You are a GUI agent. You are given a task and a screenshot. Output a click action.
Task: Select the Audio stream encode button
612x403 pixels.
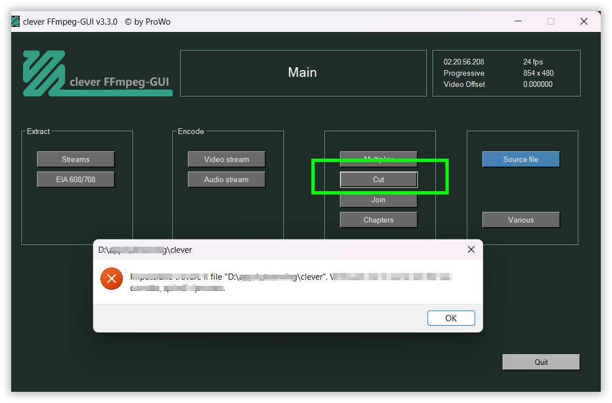point(227,179)
